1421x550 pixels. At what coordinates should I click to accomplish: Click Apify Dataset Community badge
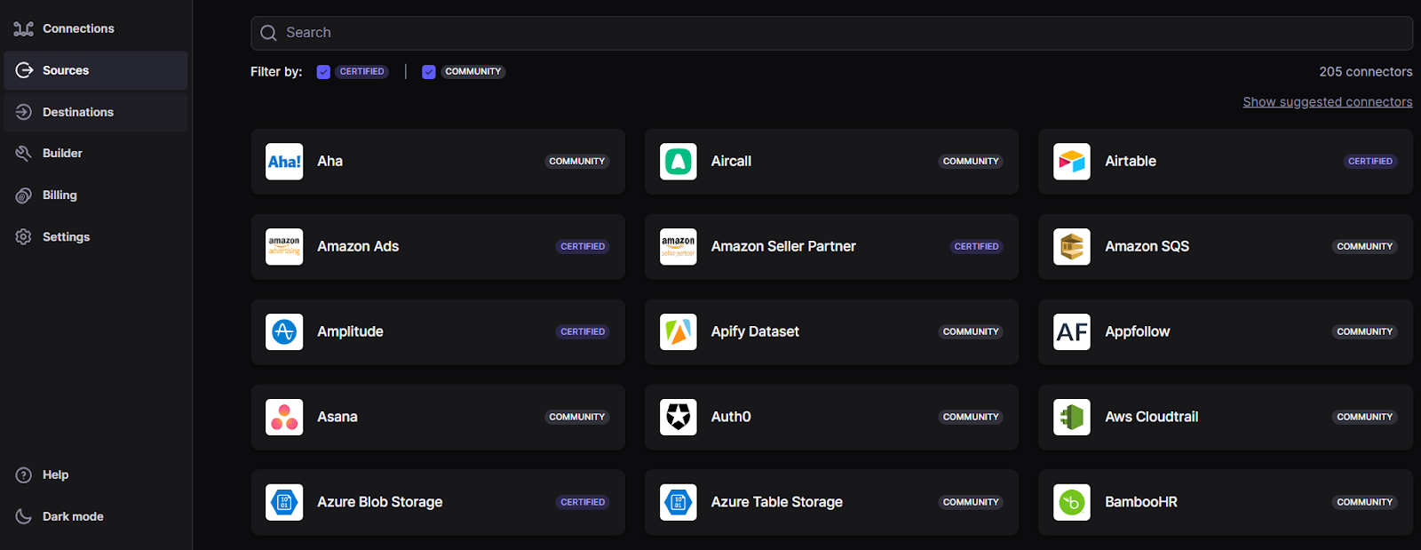coord(971,331)
